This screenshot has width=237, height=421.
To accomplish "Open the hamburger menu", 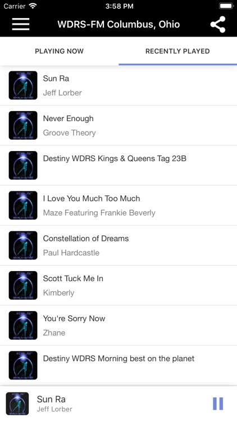I will tap(21, 25).
